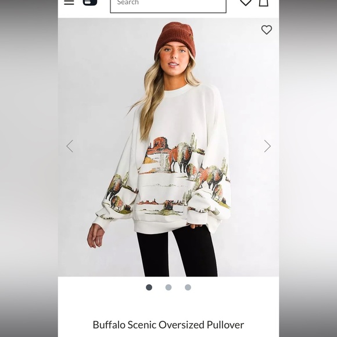This screenshot has height=337, width=337.
Task: Click the model's product photo
Action: [168, 147]
